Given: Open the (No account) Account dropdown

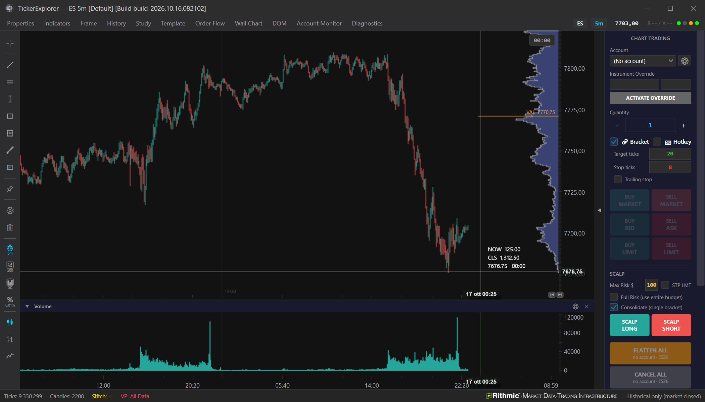Looking at the screenshot, I should tap(643, 61).
